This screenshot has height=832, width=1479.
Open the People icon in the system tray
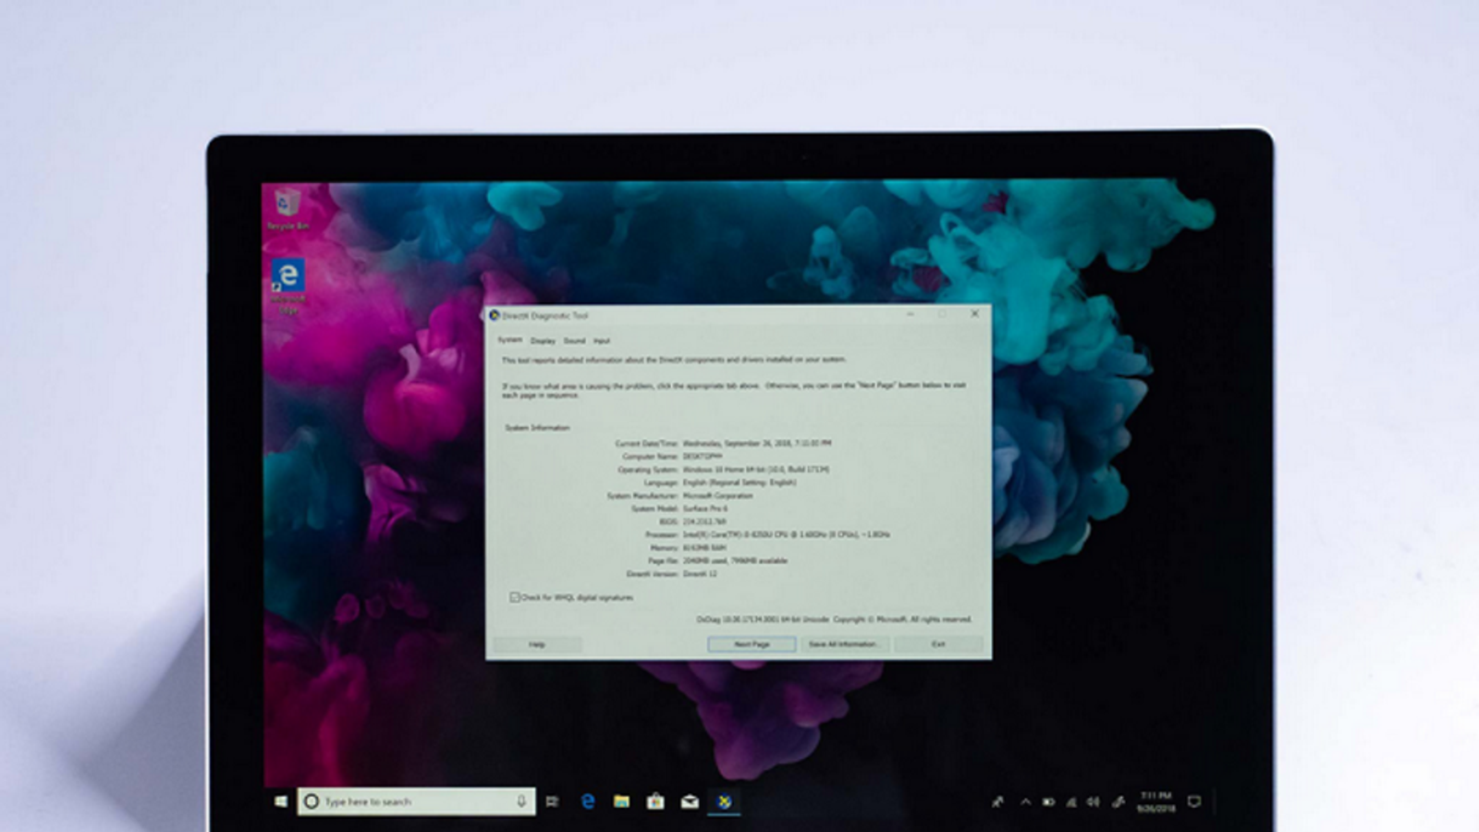point(997,801)
